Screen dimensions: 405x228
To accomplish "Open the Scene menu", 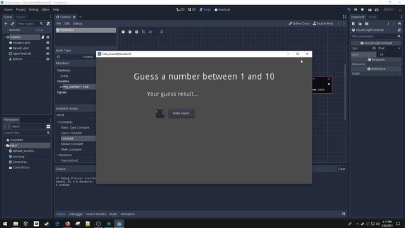I will (8, 9).
